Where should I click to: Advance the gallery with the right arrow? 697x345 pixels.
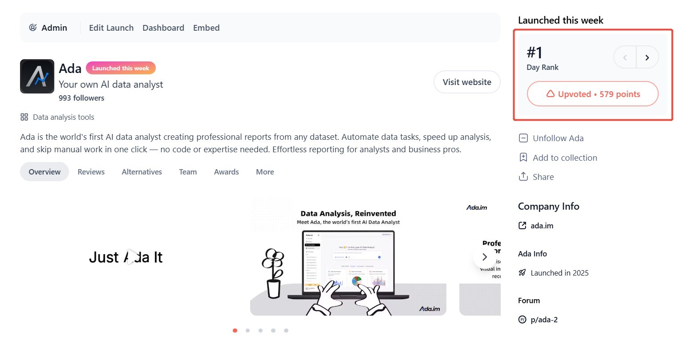click(485, 257)
